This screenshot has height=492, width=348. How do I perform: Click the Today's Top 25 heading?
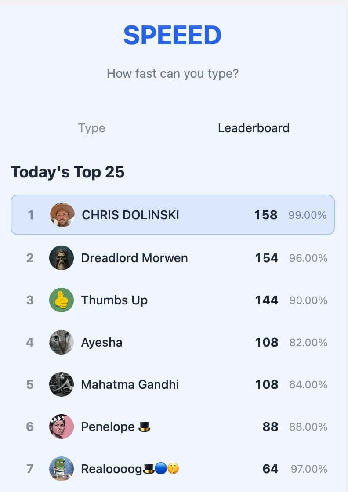68,172
